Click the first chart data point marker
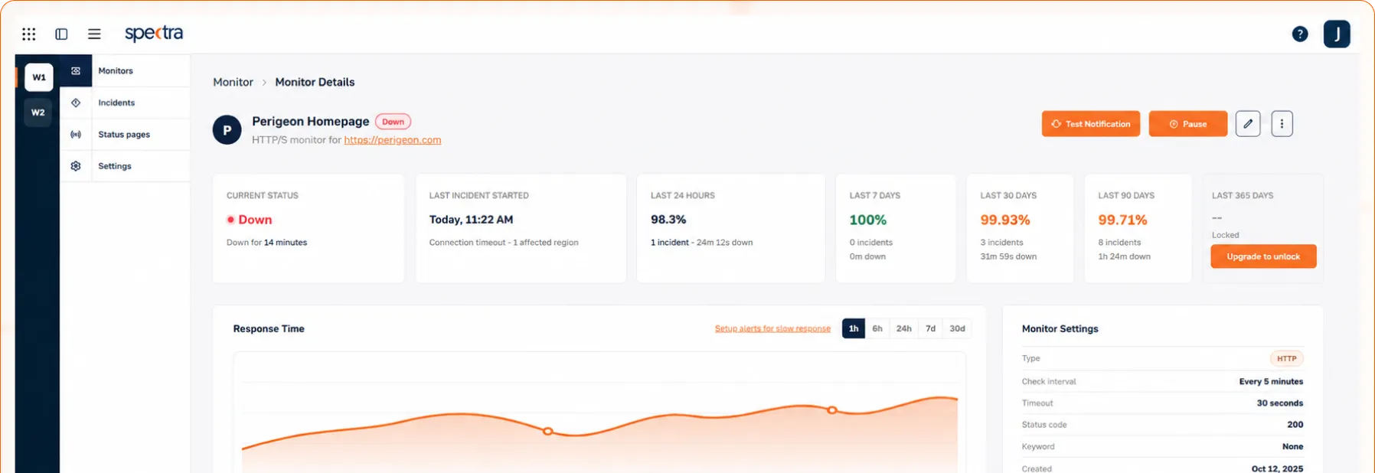Viewport: 1375px width, 473px height. tap(548, 431)
